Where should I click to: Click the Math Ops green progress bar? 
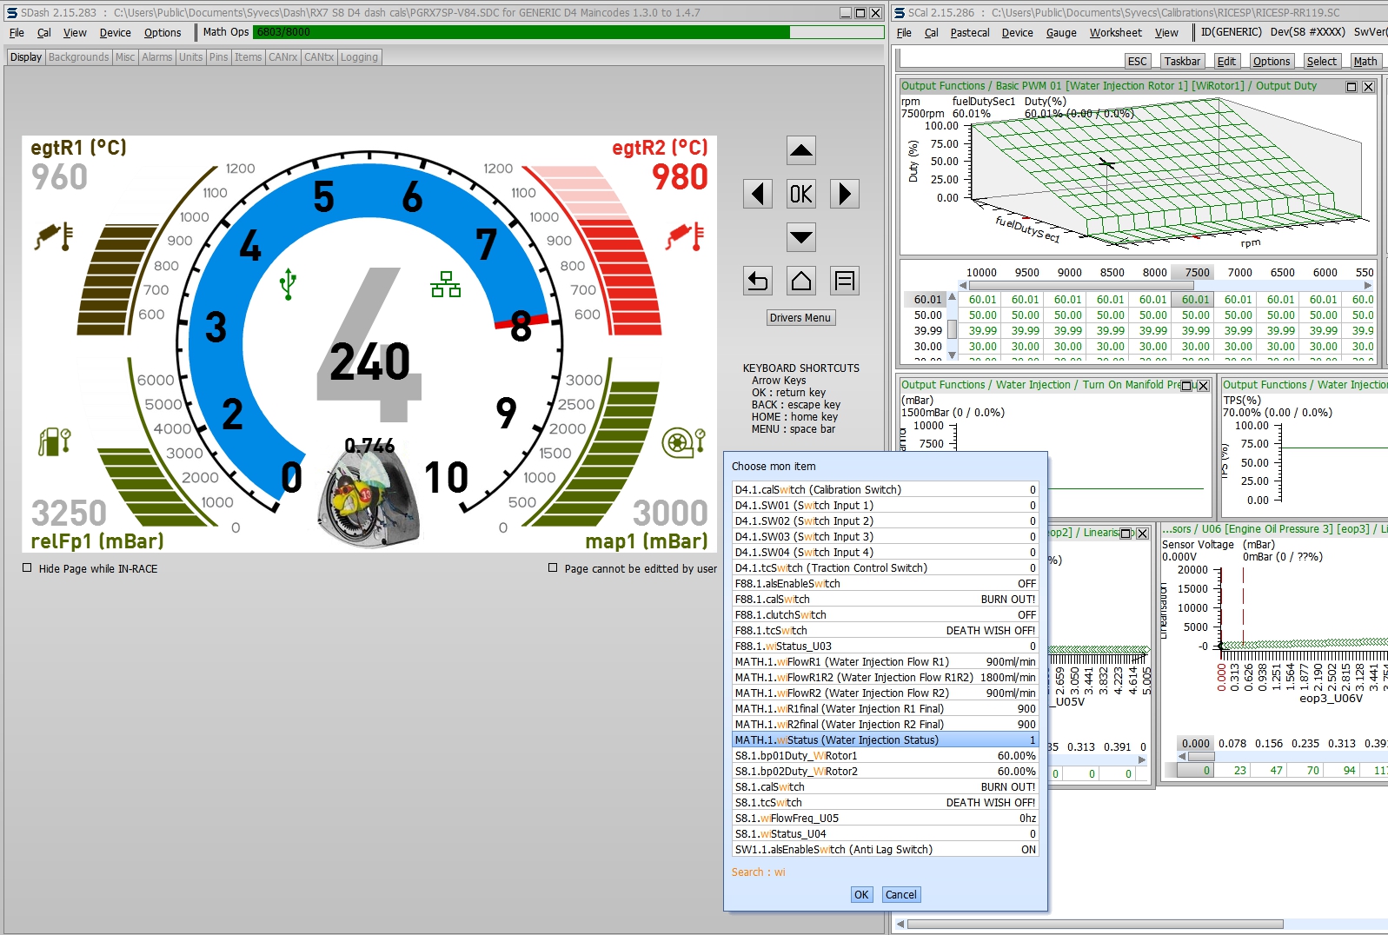[521, 32]
